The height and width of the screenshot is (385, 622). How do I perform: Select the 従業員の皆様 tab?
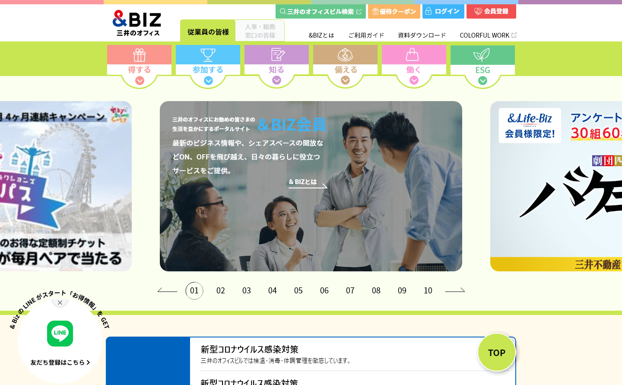point(208,31)
